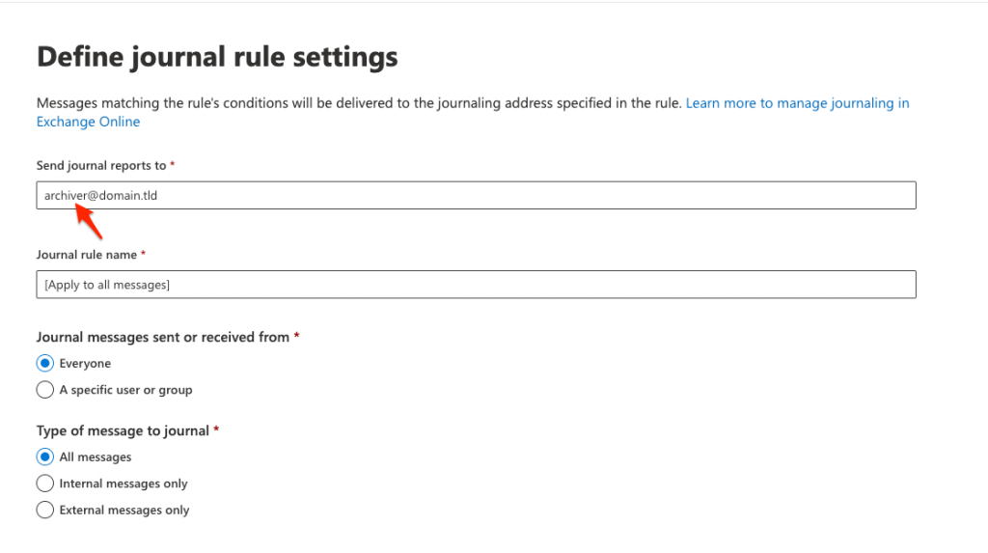Click asterisk after Journal messages sent heading
Screen dimensions: 988x553
click(296, 336)
